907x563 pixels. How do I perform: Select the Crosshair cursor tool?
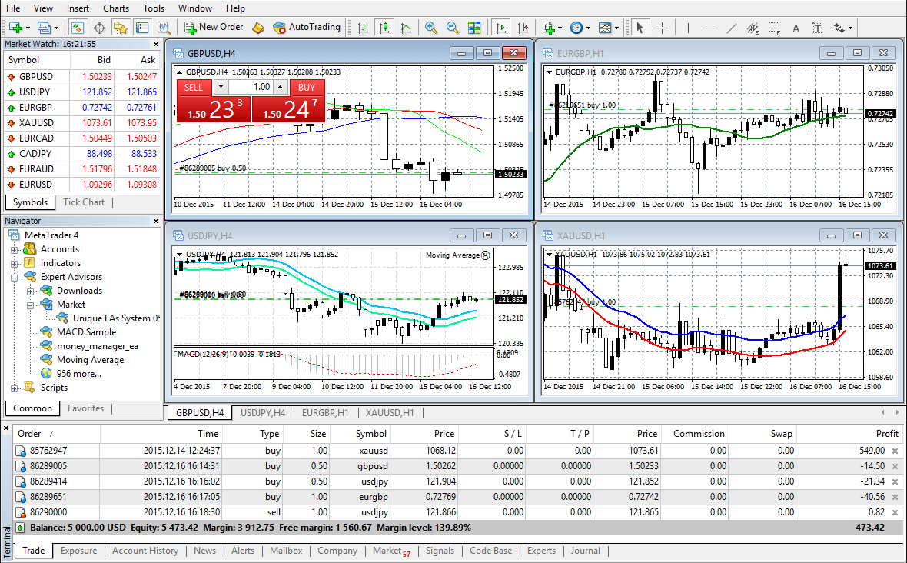point(662,28)
